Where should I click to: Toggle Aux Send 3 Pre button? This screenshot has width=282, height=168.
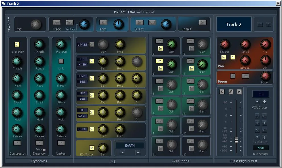[x=159, y=61]
